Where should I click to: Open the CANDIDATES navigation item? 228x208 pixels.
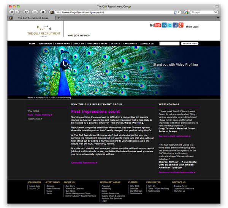click(130, 43)
